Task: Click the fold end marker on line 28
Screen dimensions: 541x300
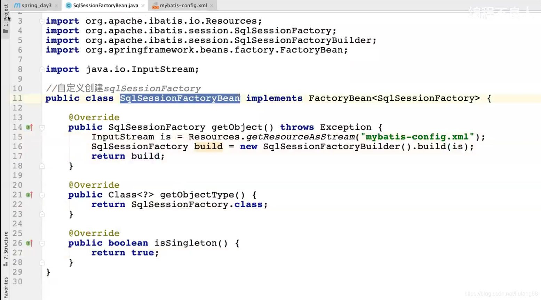Action: [42, 263]
